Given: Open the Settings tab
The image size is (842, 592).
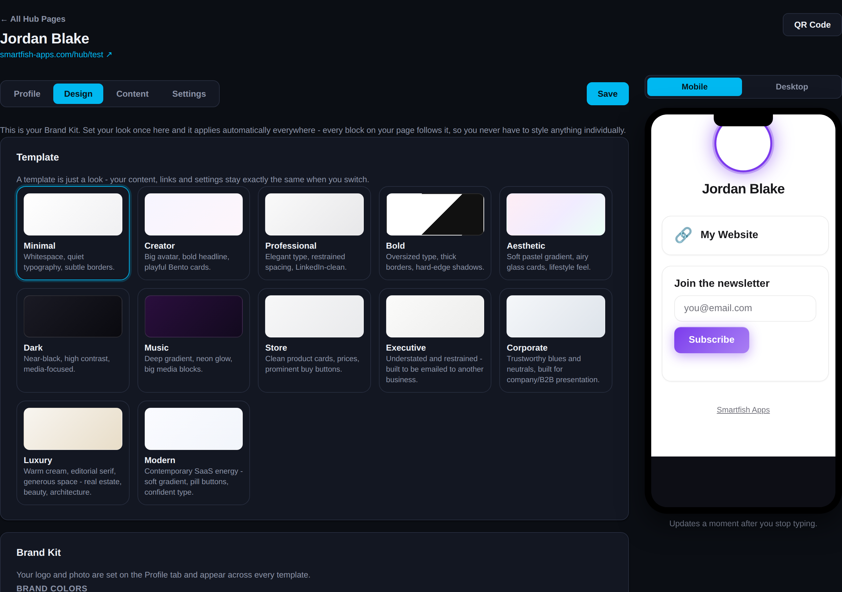Looking at the screenshot, I should [x=189, y=94].
